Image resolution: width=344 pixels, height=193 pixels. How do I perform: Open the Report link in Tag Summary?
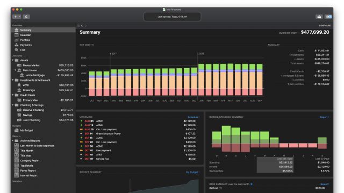325,184
